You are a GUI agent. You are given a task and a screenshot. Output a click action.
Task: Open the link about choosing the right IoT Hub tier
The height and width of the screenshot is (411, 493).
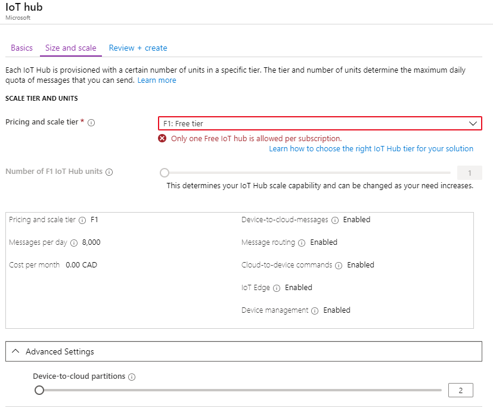coord(371,149)
